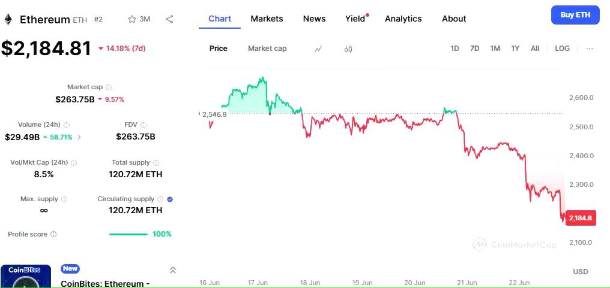This screenshot has width=610, height=288.
Task: Open the three-dot chart options menu
Action: [x=590, y=48]
